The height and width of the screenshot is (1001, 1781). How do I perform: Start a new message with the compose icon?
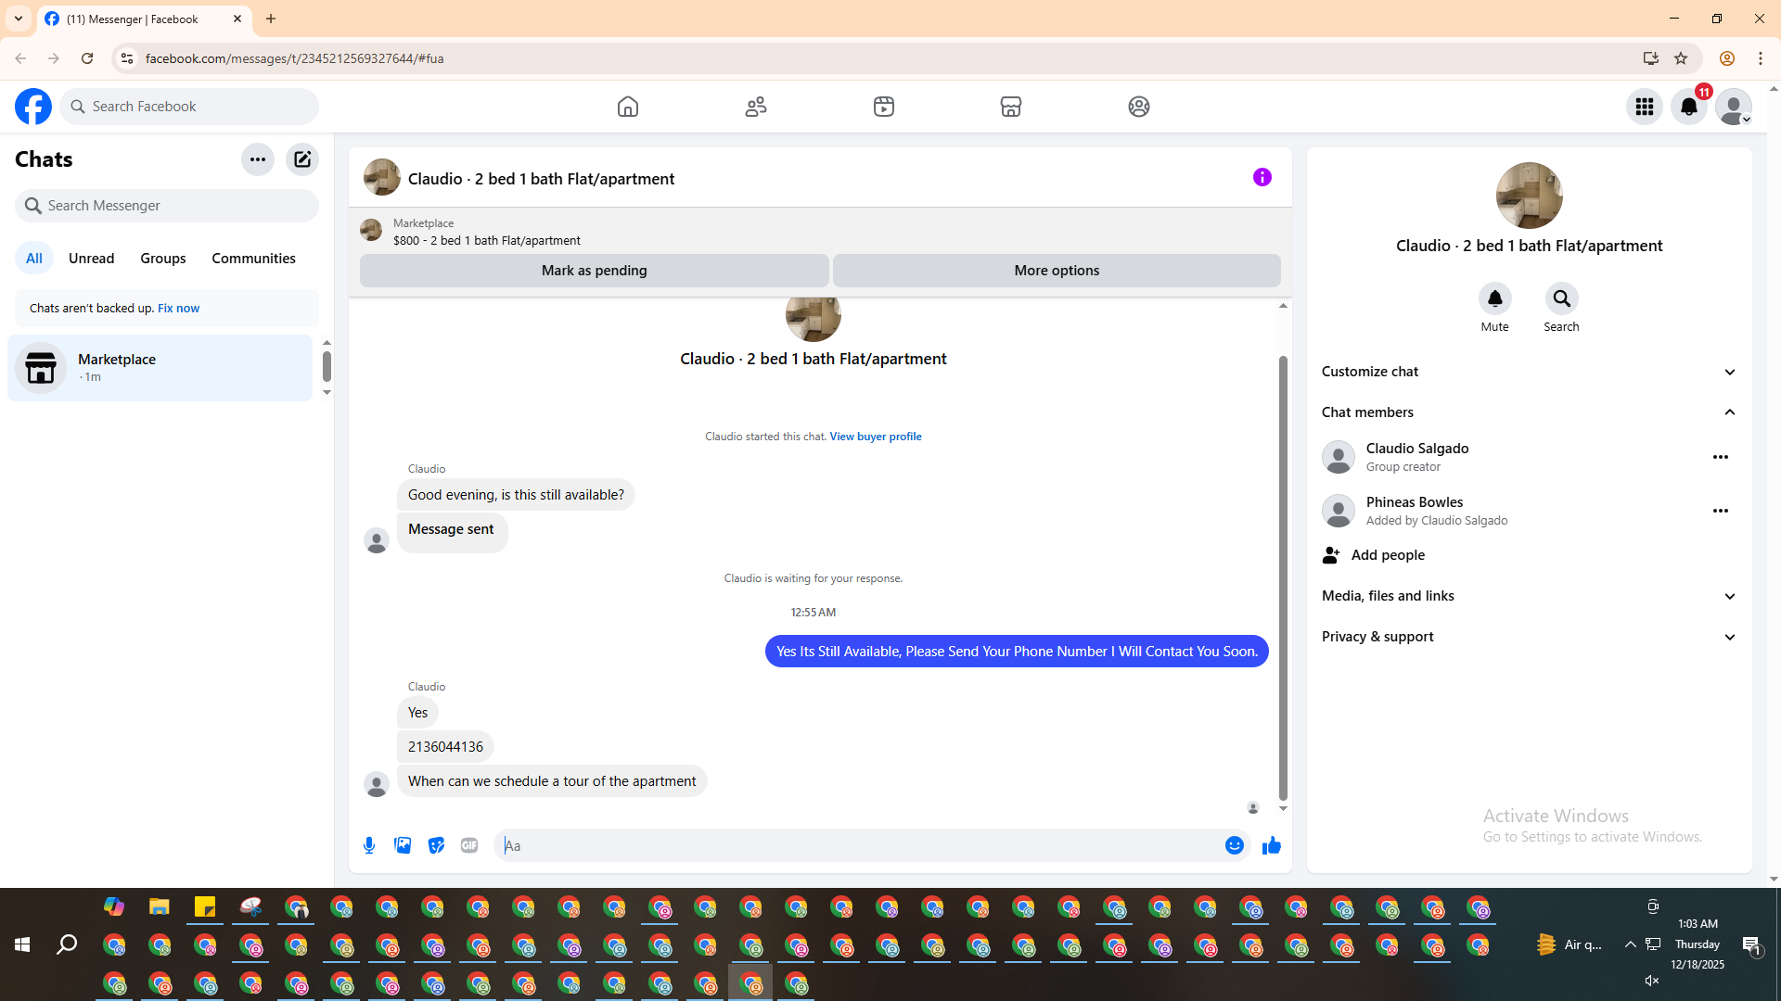tap(302, 159)
